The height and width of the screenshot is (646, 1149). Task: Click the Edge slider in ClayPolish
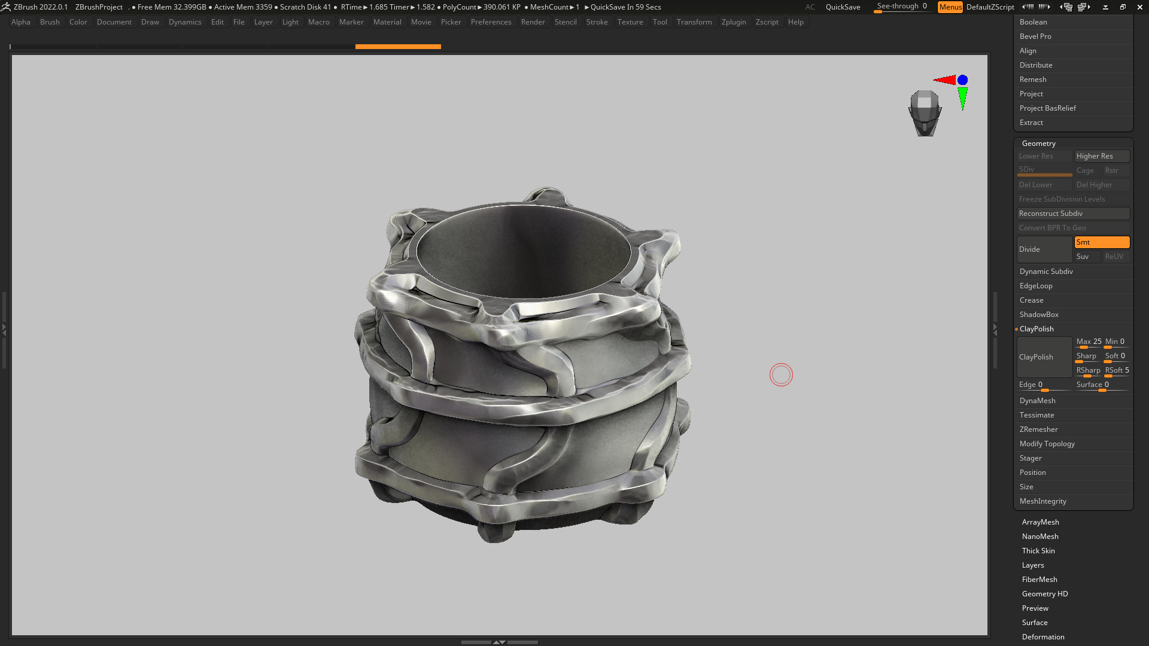coord(1044,385)
